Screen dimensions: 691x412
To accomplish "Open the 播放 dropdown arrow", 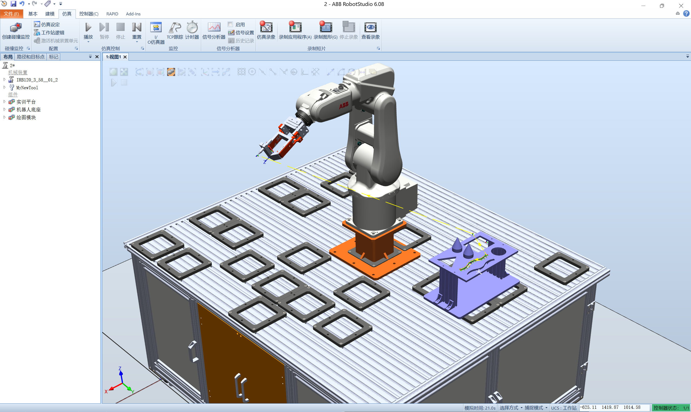I will pos(88,42).
